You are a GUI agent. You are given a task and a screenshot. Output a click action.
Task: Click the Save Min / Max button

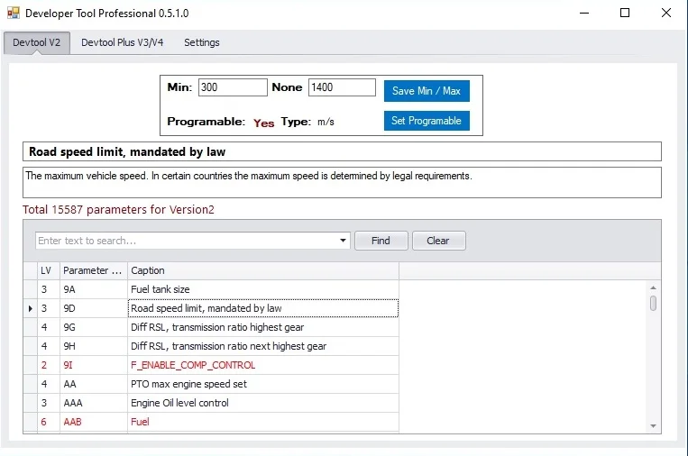pyautogui.click(x=427, y=91)
